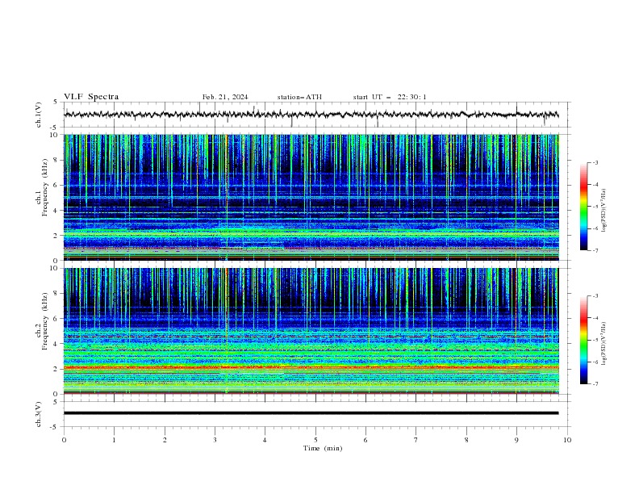The height and width of the screenshot is (494, 639).
Task: Click the "VLF Spectra" plot title
Action: tap(91, 97)
